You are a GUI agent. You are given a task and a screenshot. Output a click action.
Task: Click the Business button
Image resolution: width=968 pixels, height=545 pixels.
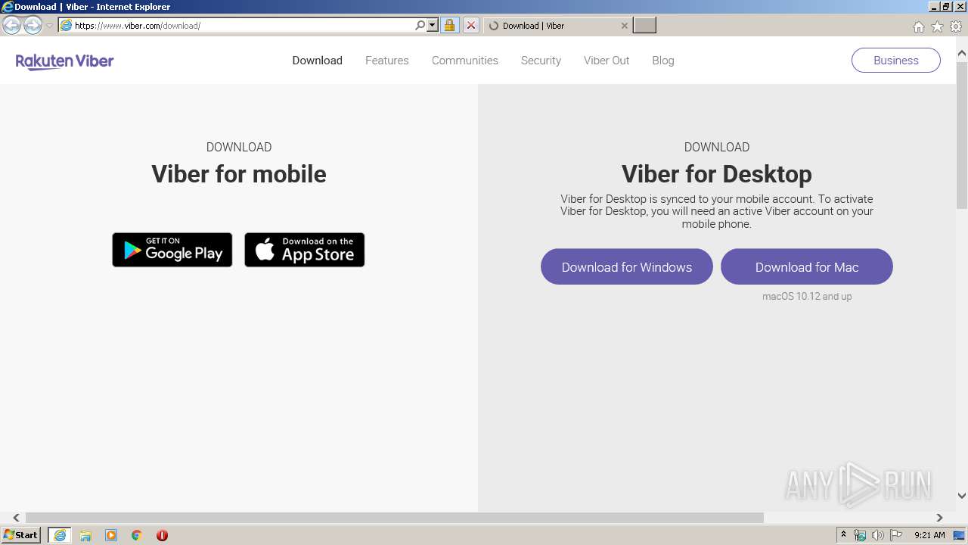point(896,61)
